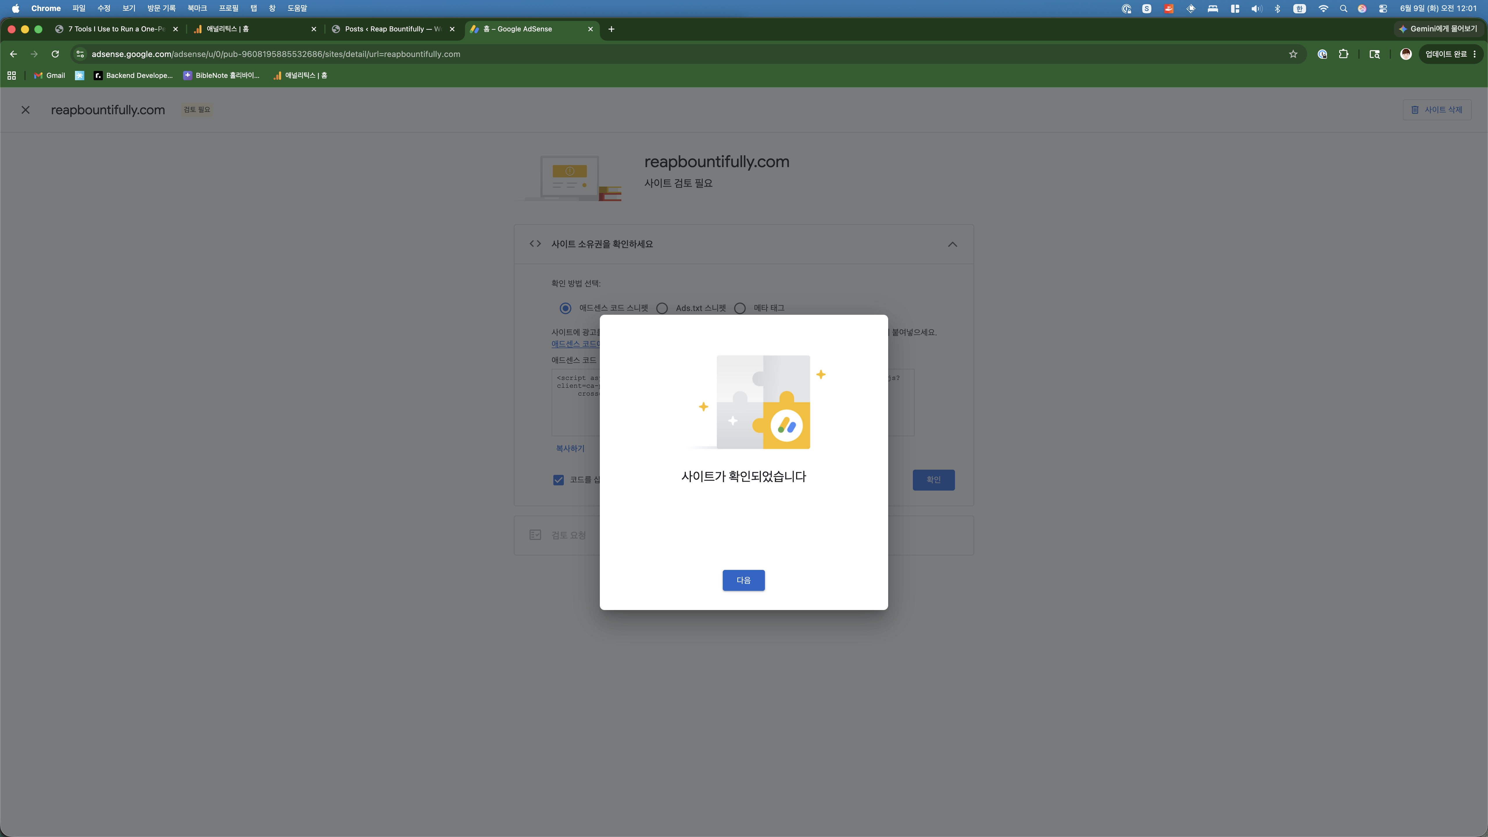Go forward in browser history
Image resolution: width=1488 pixels, height=837 pixels.
click(x=34, y=54)
